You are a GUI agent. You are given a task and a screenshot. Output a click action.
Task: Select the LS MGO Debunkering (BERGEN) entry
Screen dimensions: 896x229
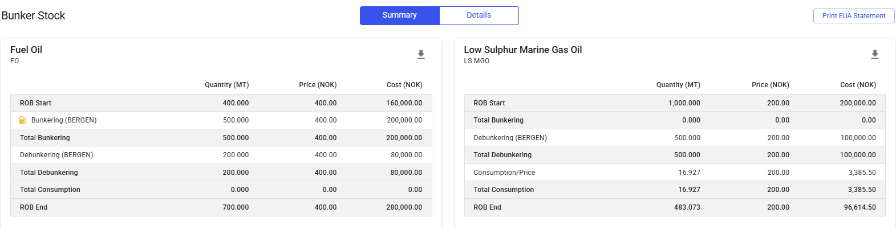click(510, 138)
